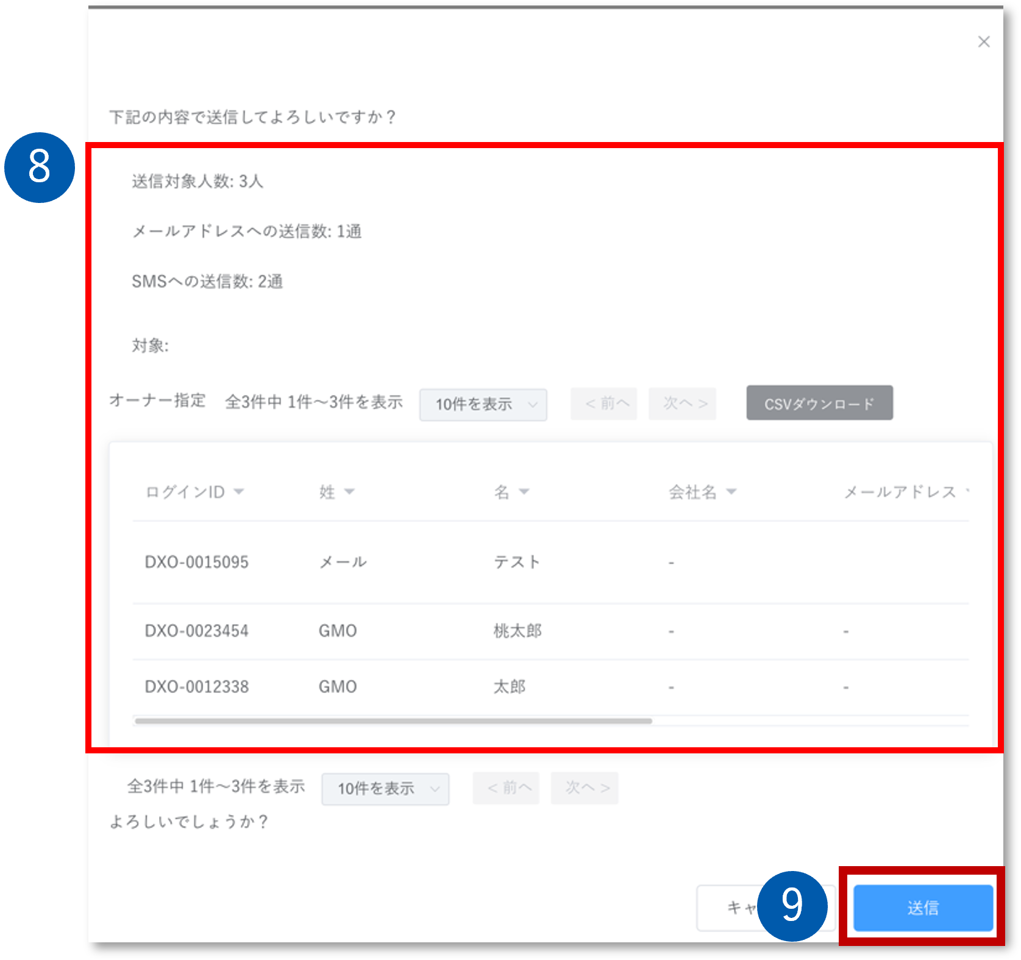The width and height of the screenshot is (1021, 960).
Task: Click the name cell 桃太郎
Action: tap(517, 631)
